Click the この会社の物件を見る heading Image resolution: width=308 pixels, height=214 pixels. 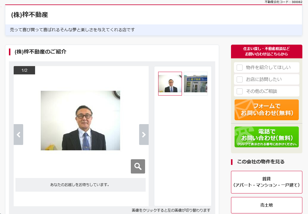261,162
